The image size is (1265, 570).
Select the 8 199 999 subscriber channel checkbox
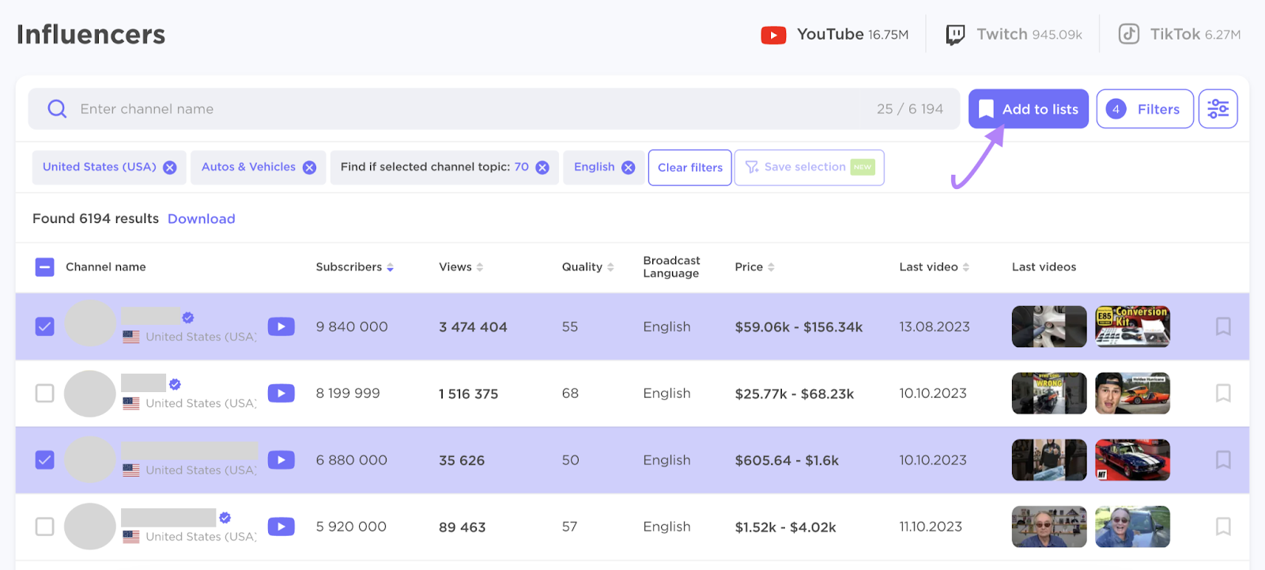click(45, 393)
